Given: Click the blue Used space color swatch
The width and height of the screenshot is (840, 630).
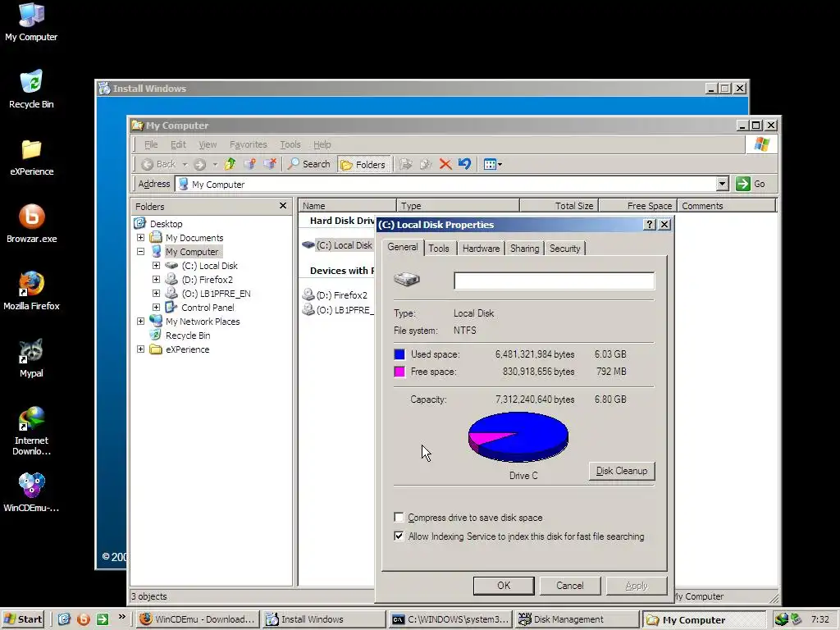Looking at the screenshot, I should [399, 354].
